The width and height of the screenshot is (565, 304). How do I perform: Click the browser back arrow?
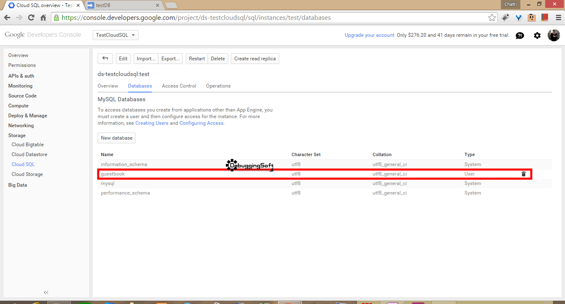pos(7,18)
